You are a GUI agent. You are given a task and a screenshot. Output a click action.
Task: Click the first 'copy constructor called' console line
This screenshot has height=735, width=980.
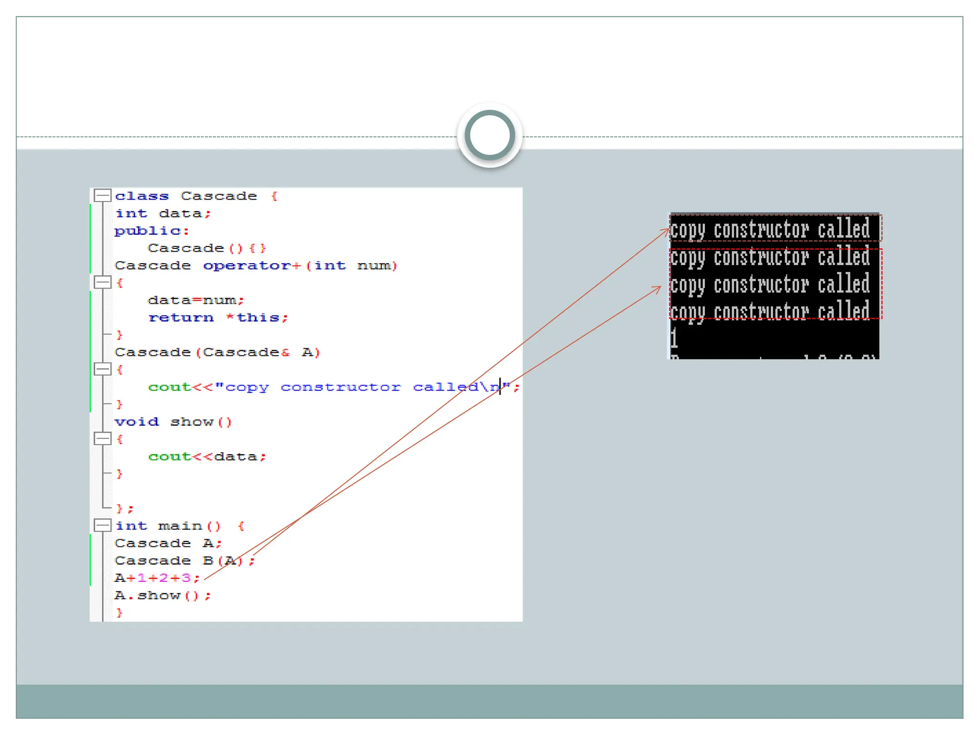[769, 229]
